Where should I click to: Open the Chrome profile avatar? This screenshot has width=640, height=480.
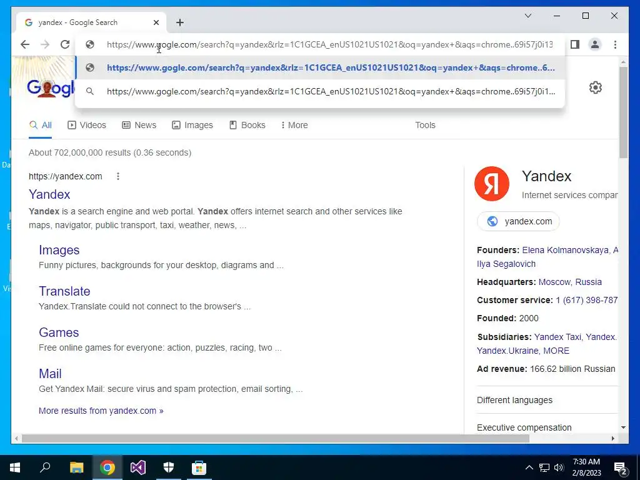point(595,44)
